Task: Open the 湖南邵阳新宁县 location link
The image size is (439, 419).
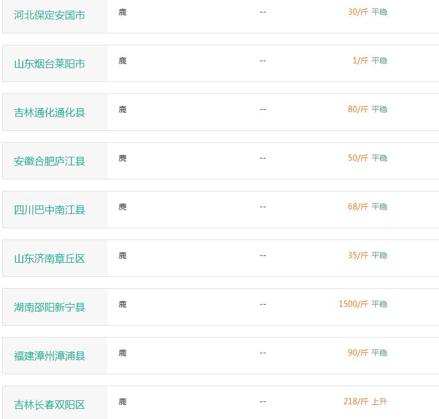Action: tap(50, 307)
